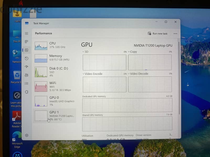Open the Details list icon
Screen dimensions: 210x157
[27, 83]
